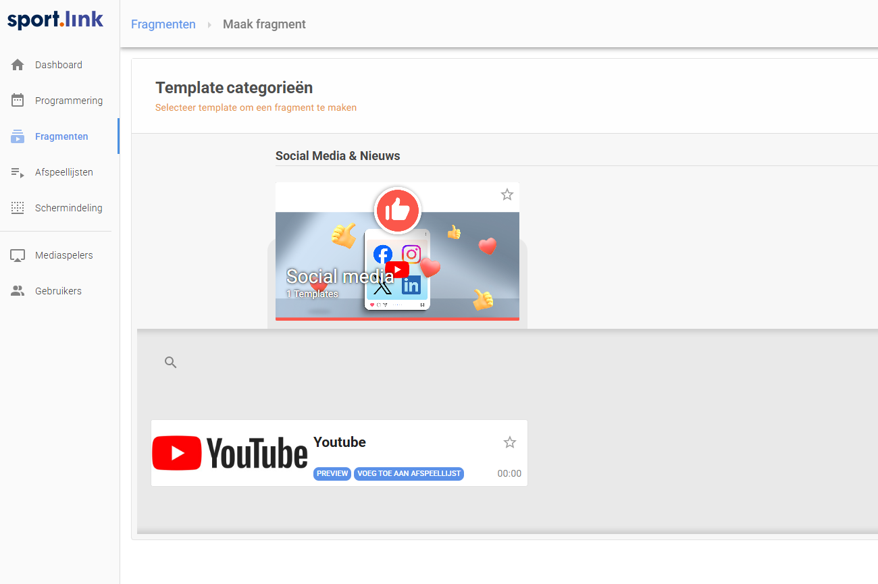This screenshot has width=878, height=584.
Task: Click the Programmering calendar icon
Action: [x=18, y=101]
